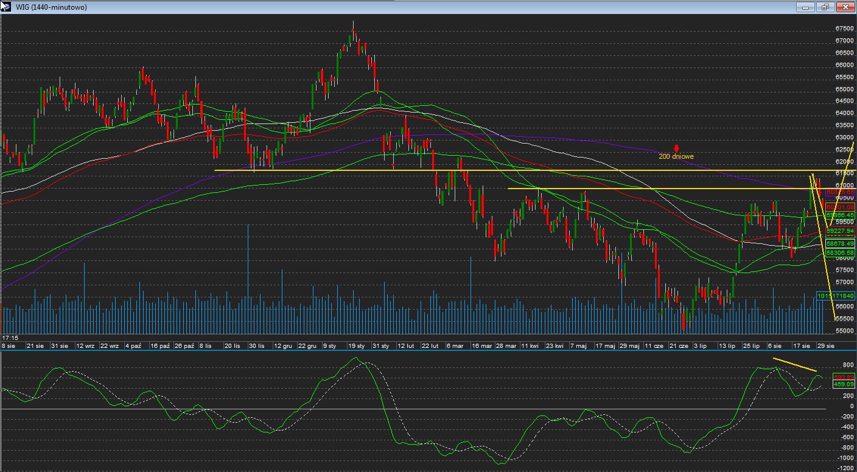Minimize the WIG chart window
Viewport: 857px width, 472px height.
point(805,7)
